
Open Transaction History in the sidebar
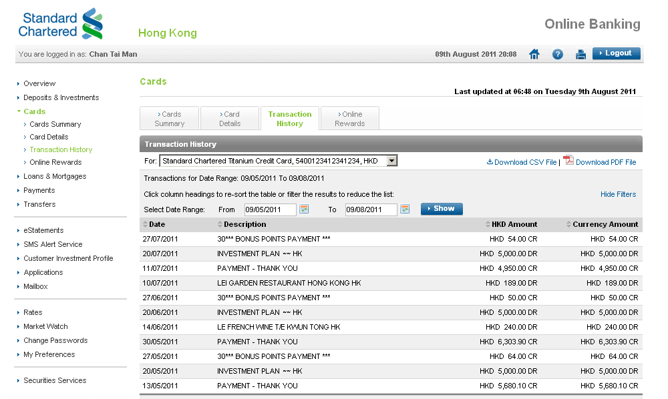coord(61,149)
